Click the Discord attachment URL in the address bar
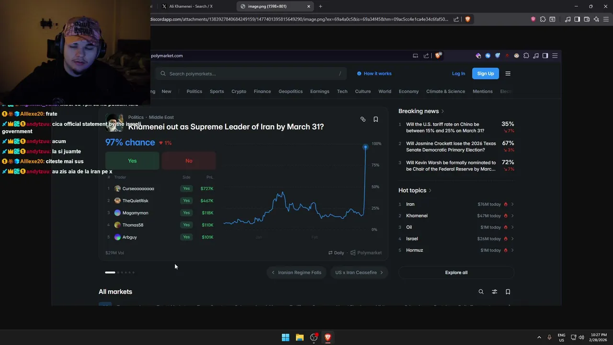The image size is (613, 345). [x=299, y=19]
